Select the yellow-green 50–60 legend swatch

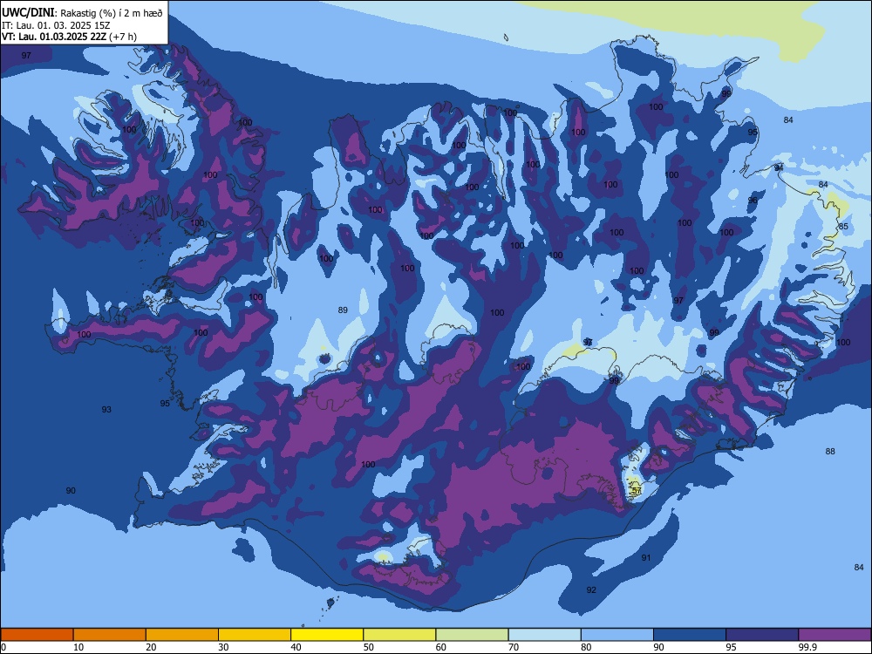click(399, 635)
